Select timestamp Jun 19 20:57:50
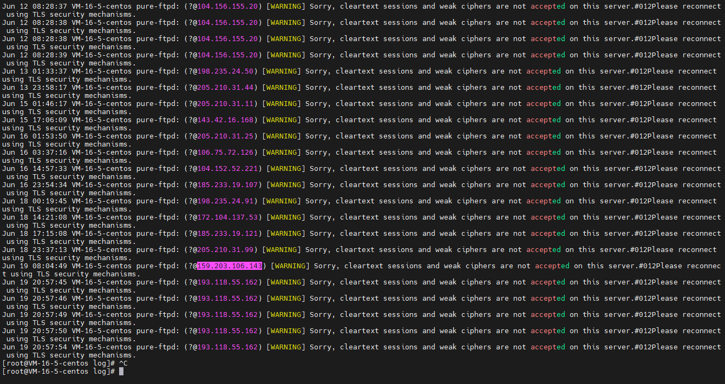The image size is (725, 384). [x=35, y=331]
